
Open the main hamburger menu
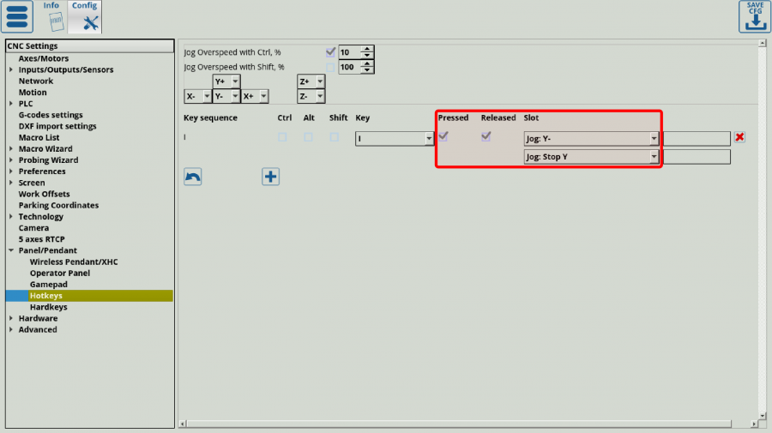(x=18, y=18)
